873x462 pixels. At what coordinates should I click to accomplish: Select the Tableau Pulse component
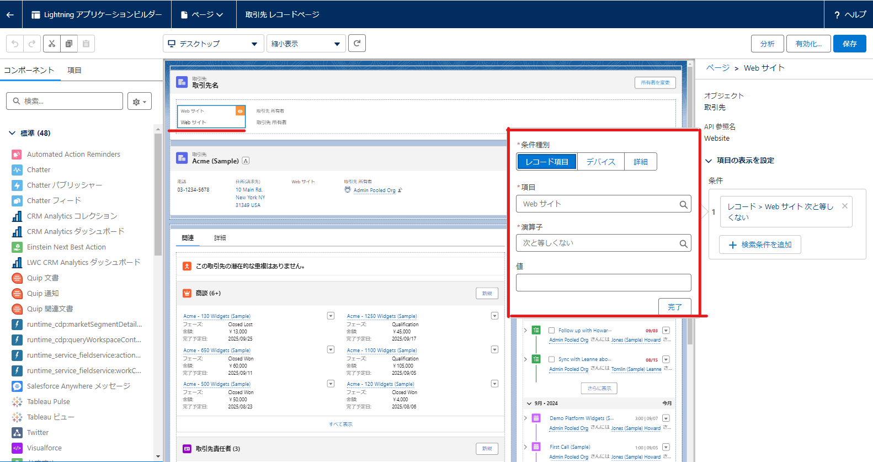pyautogui.click(x=49, y=402)
